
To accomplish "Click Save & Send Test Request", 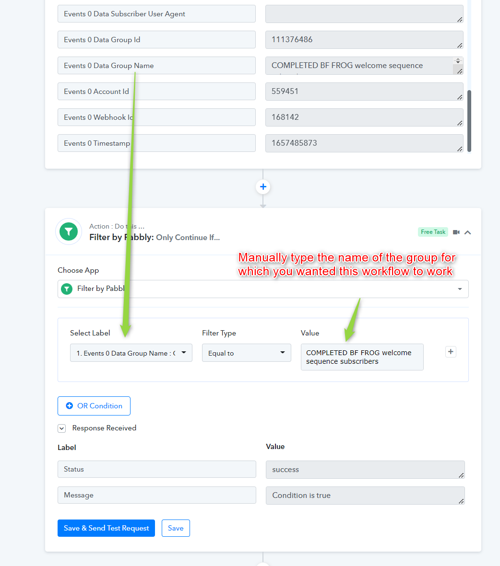I will pyautogui.click(x=107, y=528).
